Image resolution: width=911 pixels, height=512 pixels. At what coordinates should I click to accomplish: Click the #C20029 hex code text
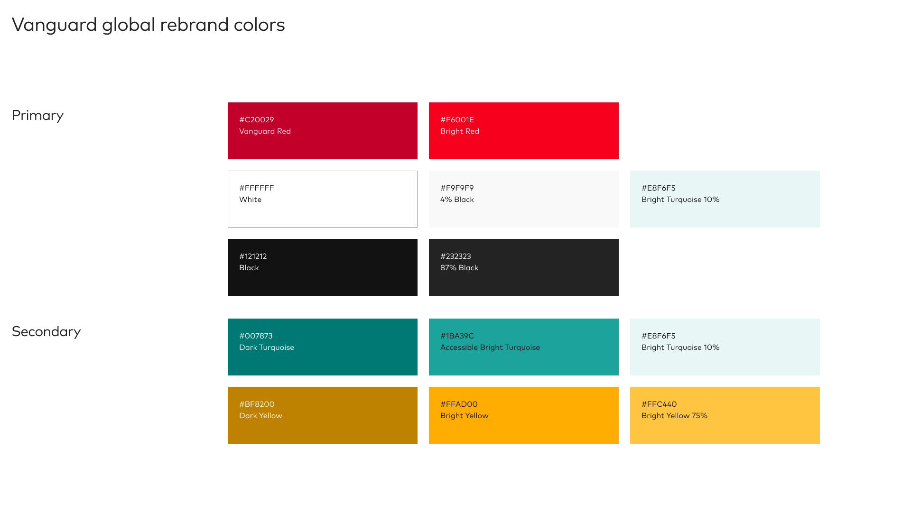tap(256, 120)
